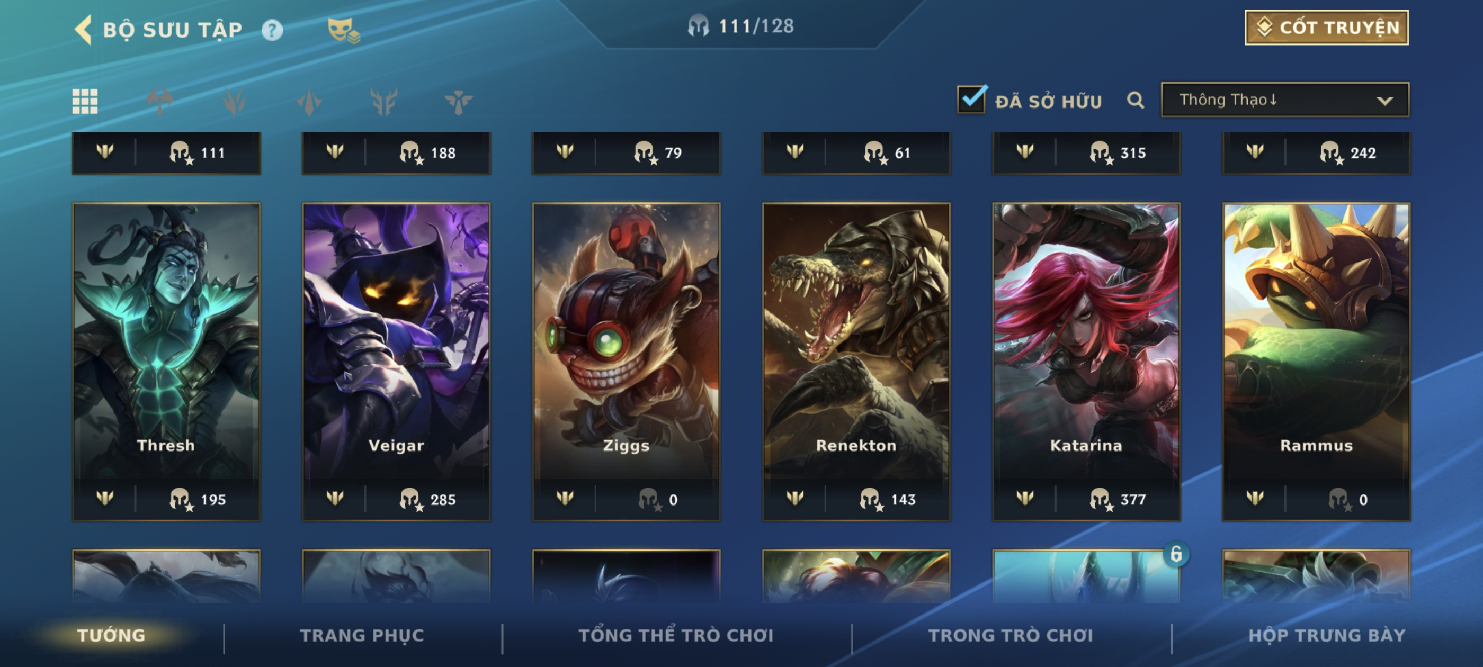
Task: Toggle the Đã Sở Hữu checkbox
Action: [971, 99]
